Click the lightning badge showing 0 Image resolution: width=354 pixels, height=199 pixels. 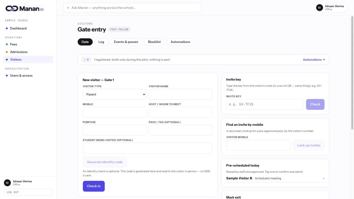click(x=86, y=60)
